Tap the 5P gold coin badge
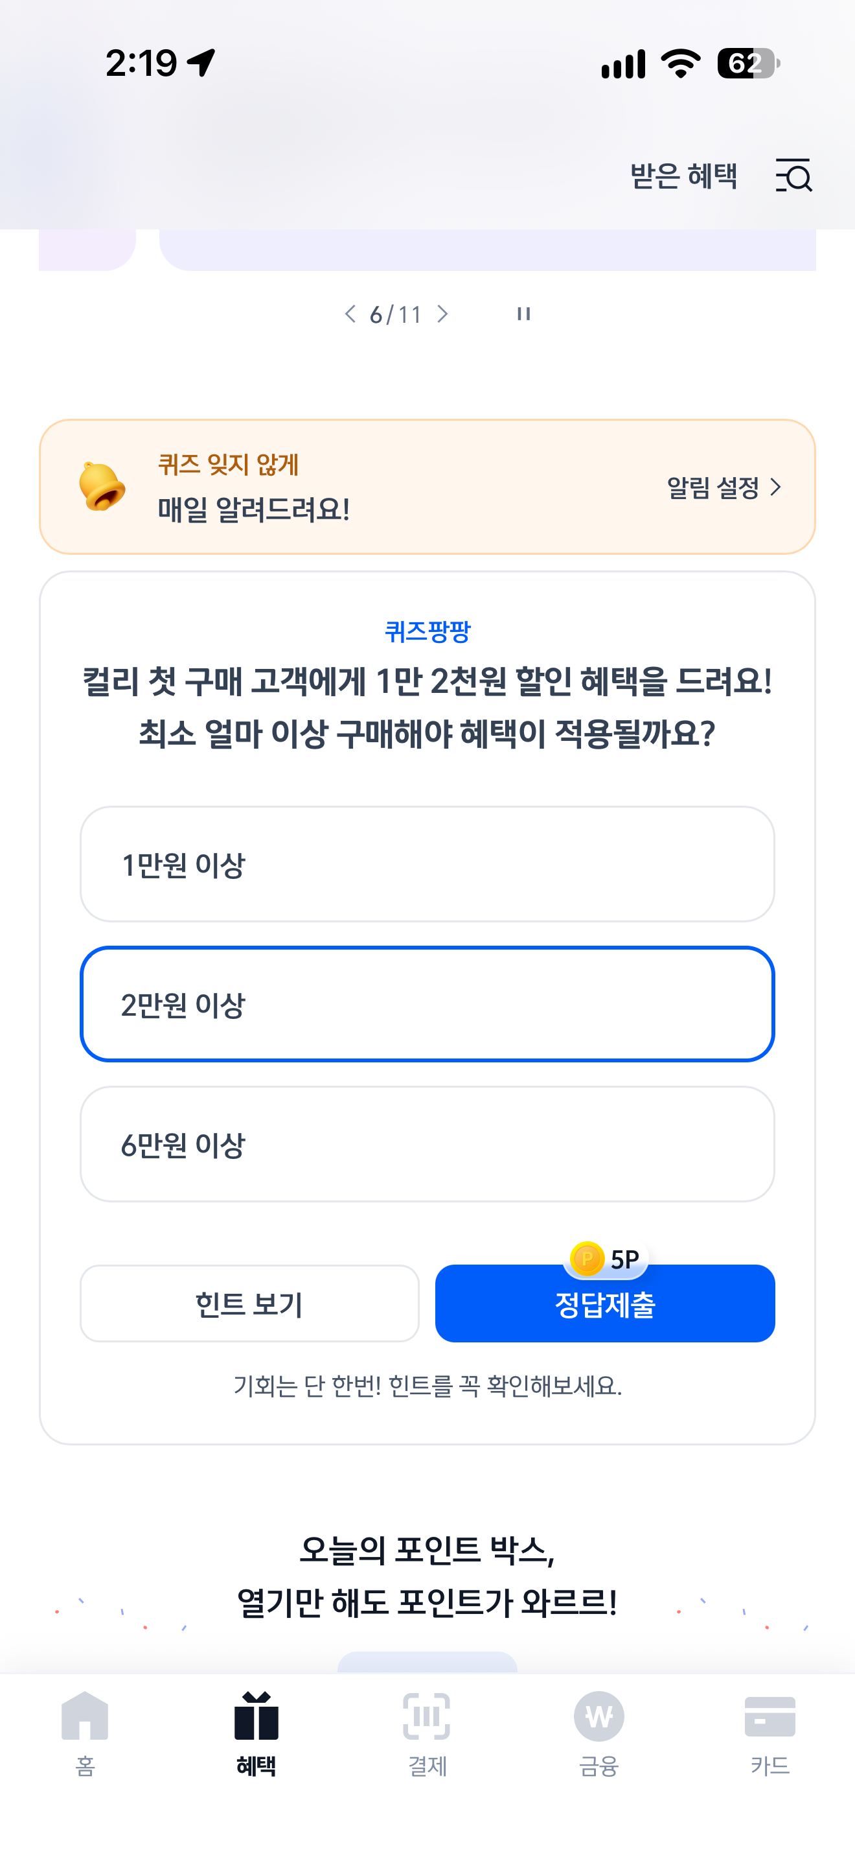Screen dimensions: 855x1859 [x=606, y=1259]
